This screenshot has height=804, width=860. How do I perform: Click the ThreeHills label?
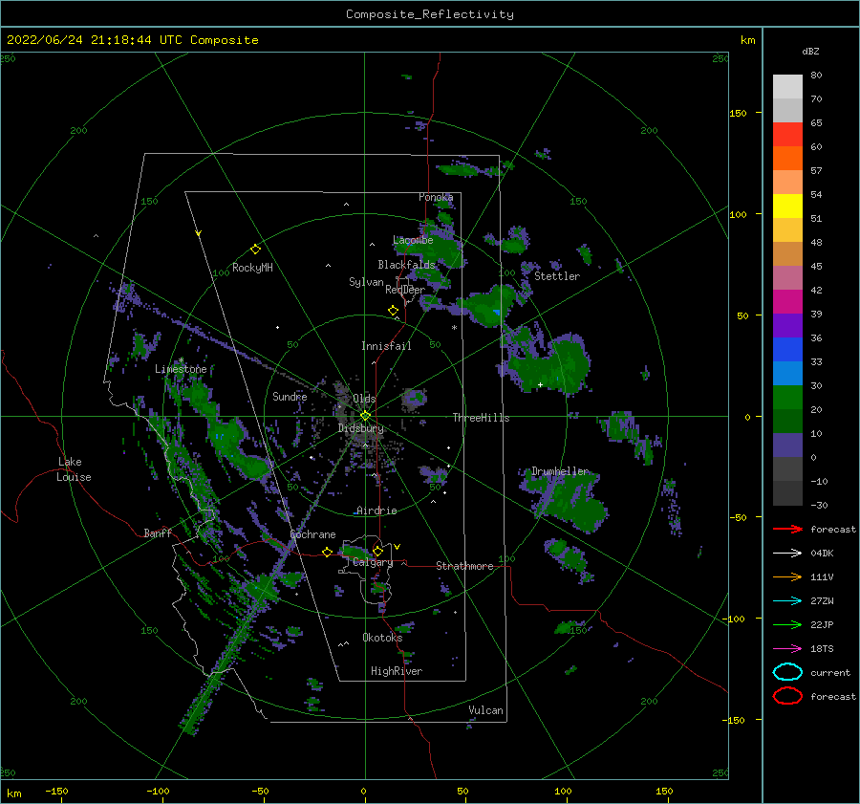pyautogui.click(x=481, y=418)
